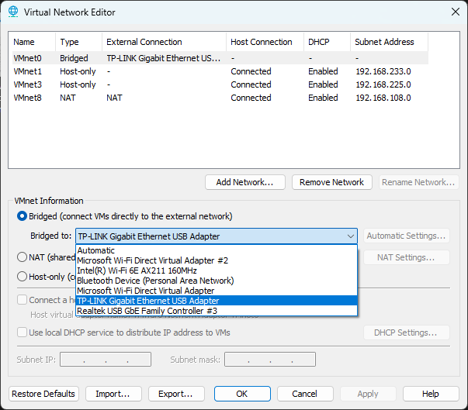Click the Virtual Network Editor globe icon
Image resolution: width=468 pixels, height=410 pixels.
(x=13, y=12)
